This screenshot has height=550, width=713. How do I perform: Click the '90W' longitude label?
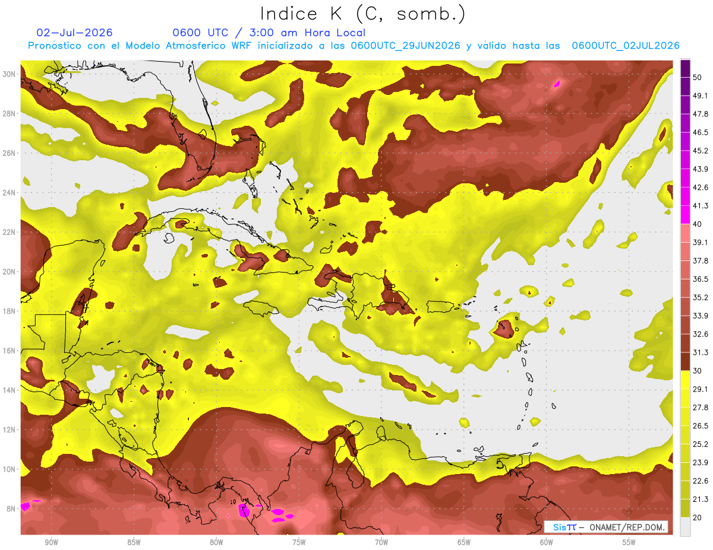coord(51,542)
